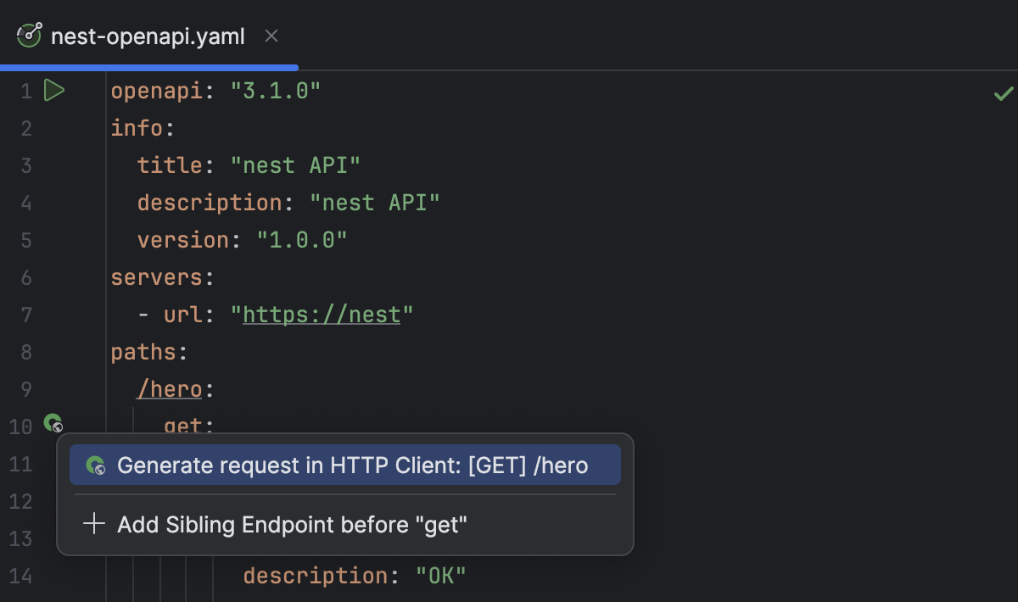The image size is (1018, 602).
Task: Navigate to the /hero path reference
Action: point(168,388)
